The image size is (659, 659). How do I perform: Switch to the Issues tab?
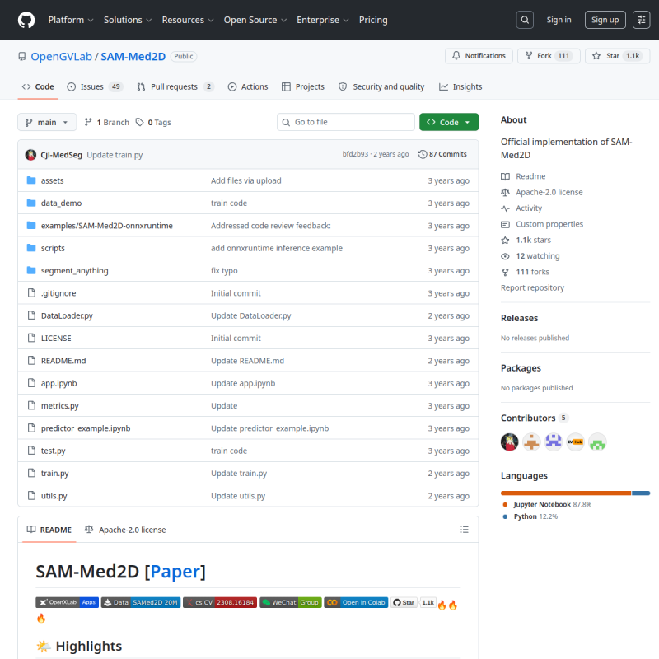(95, 86)
